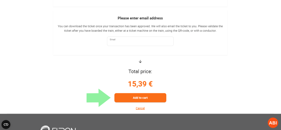
Task: Click the ticket download instructions paragraph
Action: 140,29
